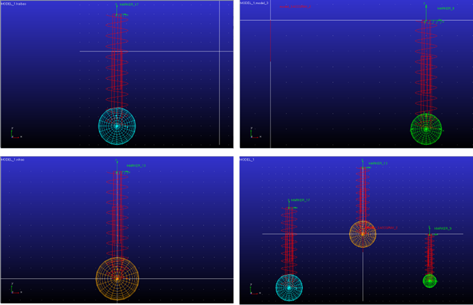473x305 pixels.
Task: Click the MODEL_1.nihao view title
Action: coord(13,160)
